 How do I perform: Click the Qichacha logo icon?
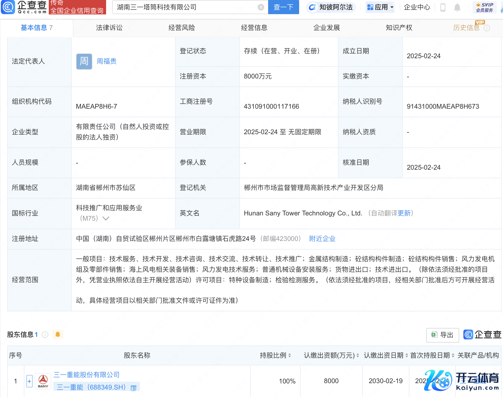(x=8, y=7)
